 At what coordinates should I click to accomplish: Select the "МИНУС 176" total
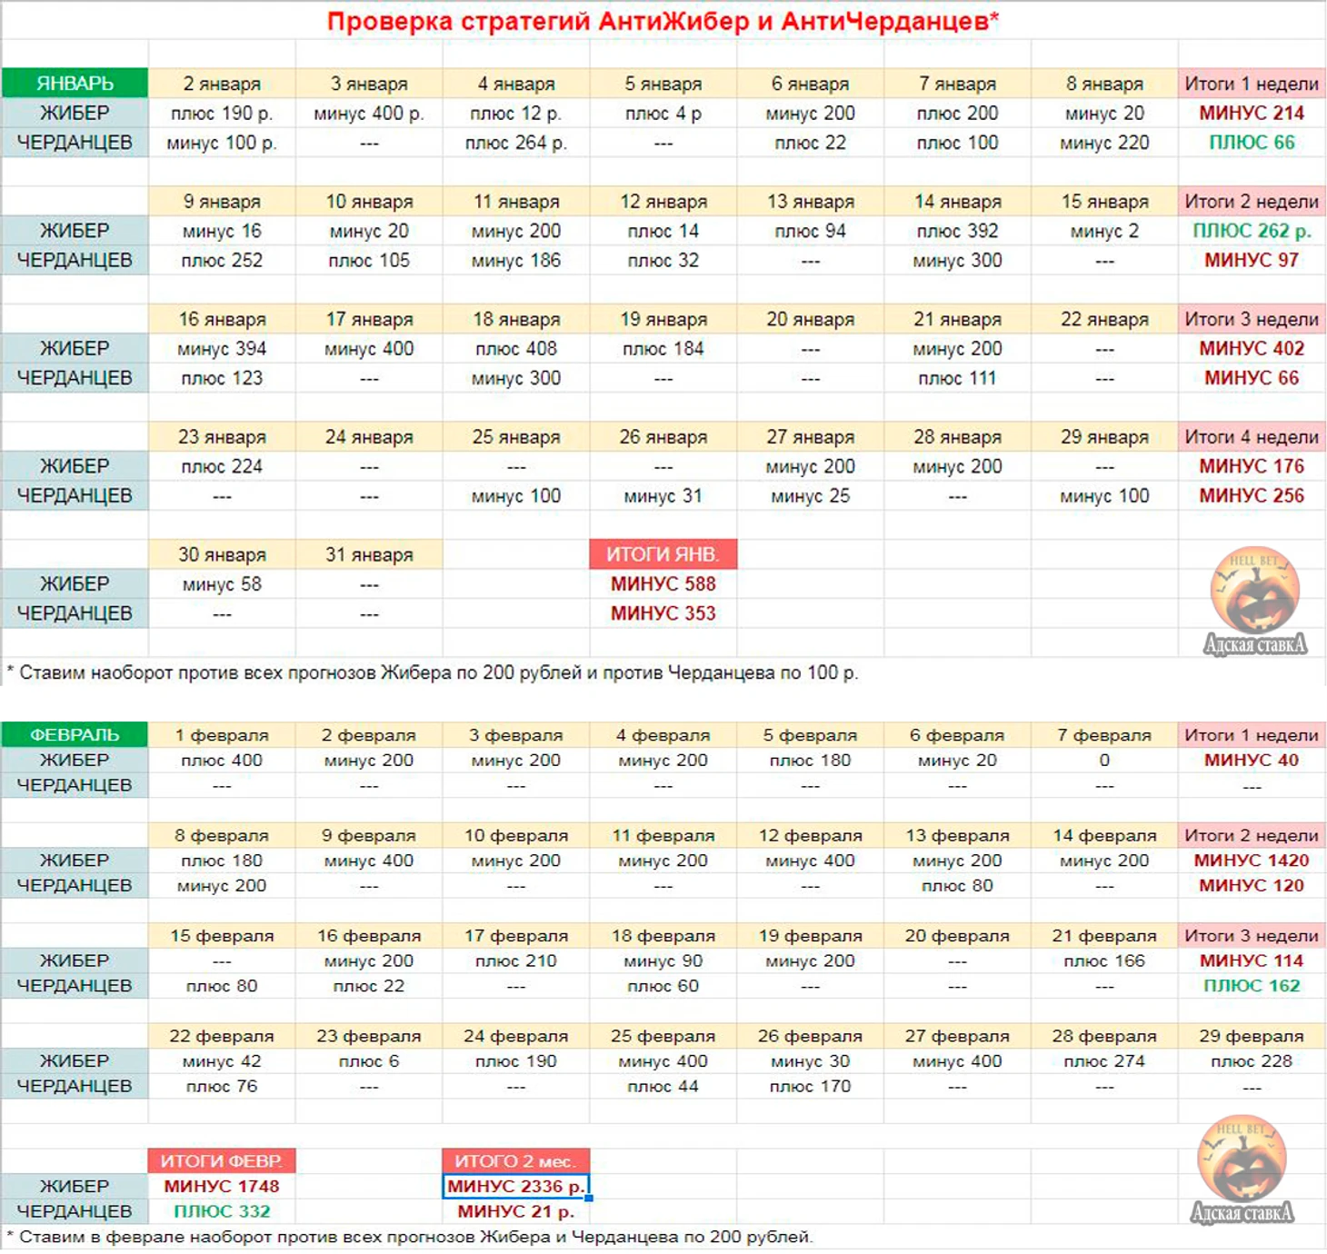click(1252, 466)
